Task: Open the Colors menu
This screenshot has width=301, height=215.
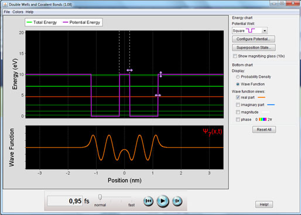Action: click(18, 12)
